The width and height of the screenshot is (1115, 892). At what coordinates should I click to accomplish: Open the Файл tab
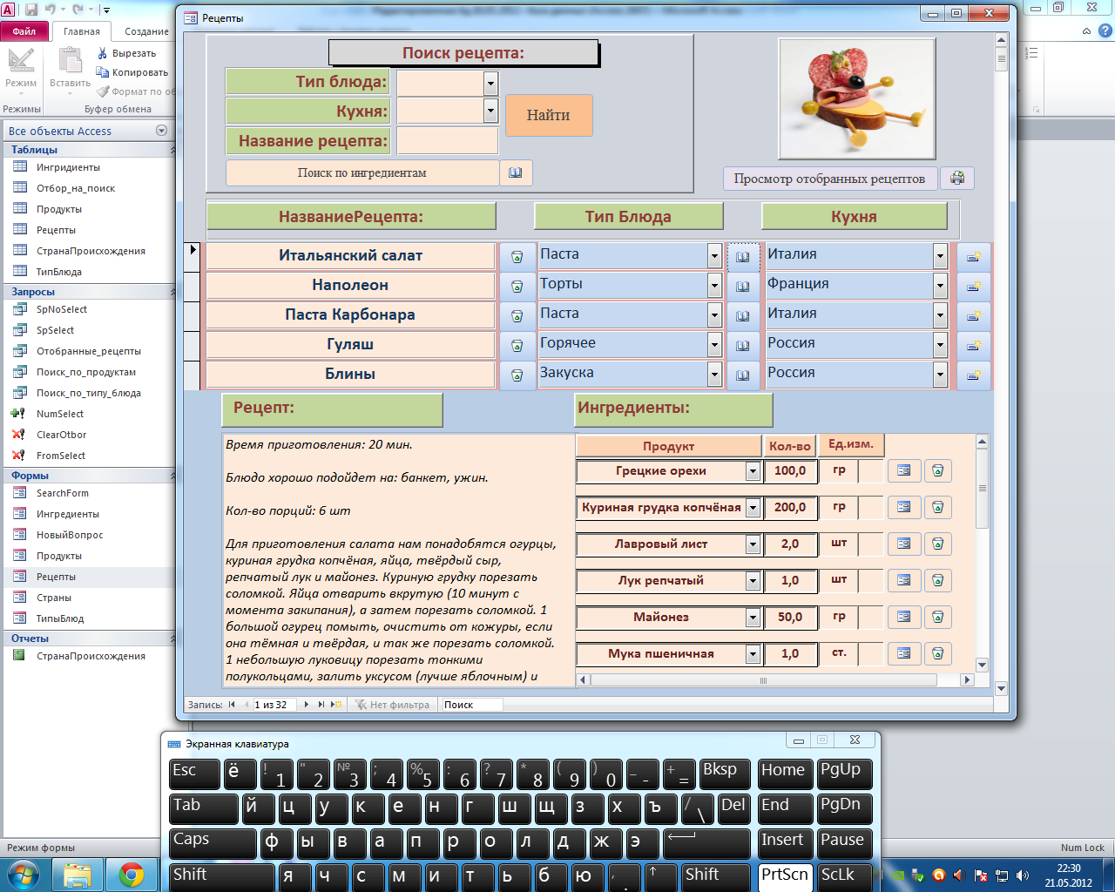pos(24,31)
